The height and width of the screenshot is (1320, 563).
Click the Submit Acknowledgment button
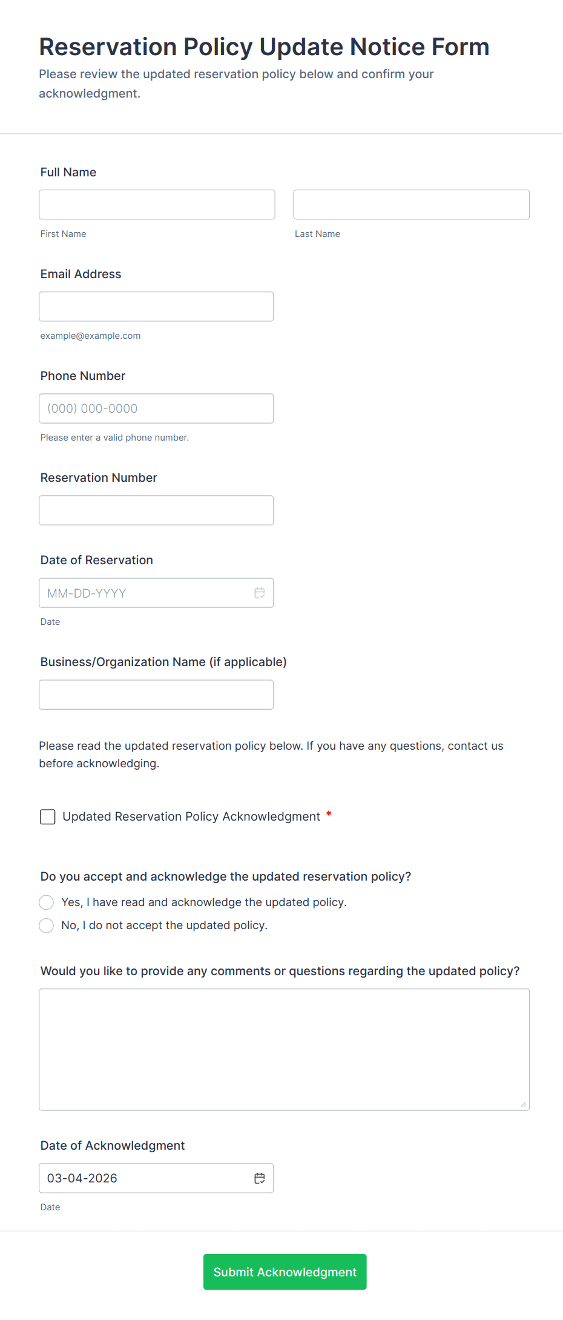(285, 1272)
